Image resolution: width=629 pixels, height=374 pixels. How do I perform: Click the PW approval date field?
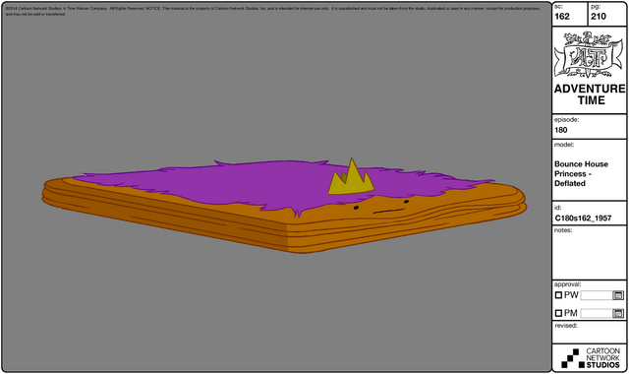(x=597, y=295)
